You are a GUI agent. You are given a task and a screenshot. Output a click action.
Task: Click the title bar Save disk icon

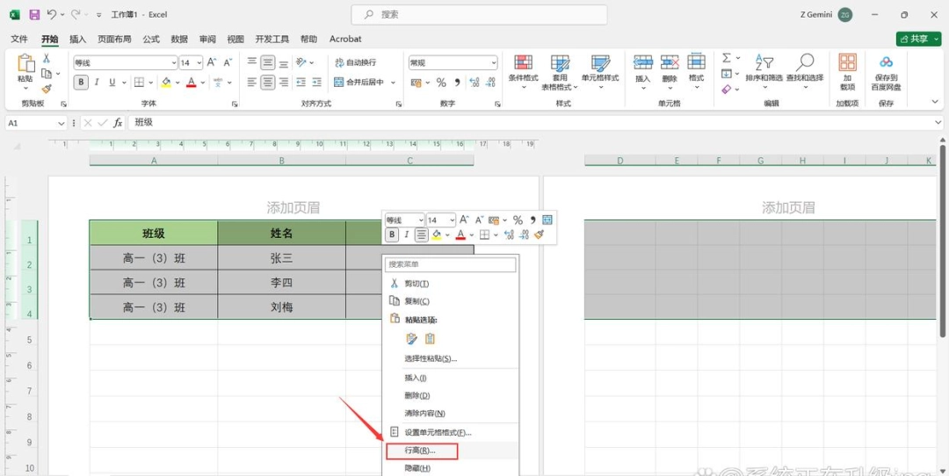click(x=34, y=15)
